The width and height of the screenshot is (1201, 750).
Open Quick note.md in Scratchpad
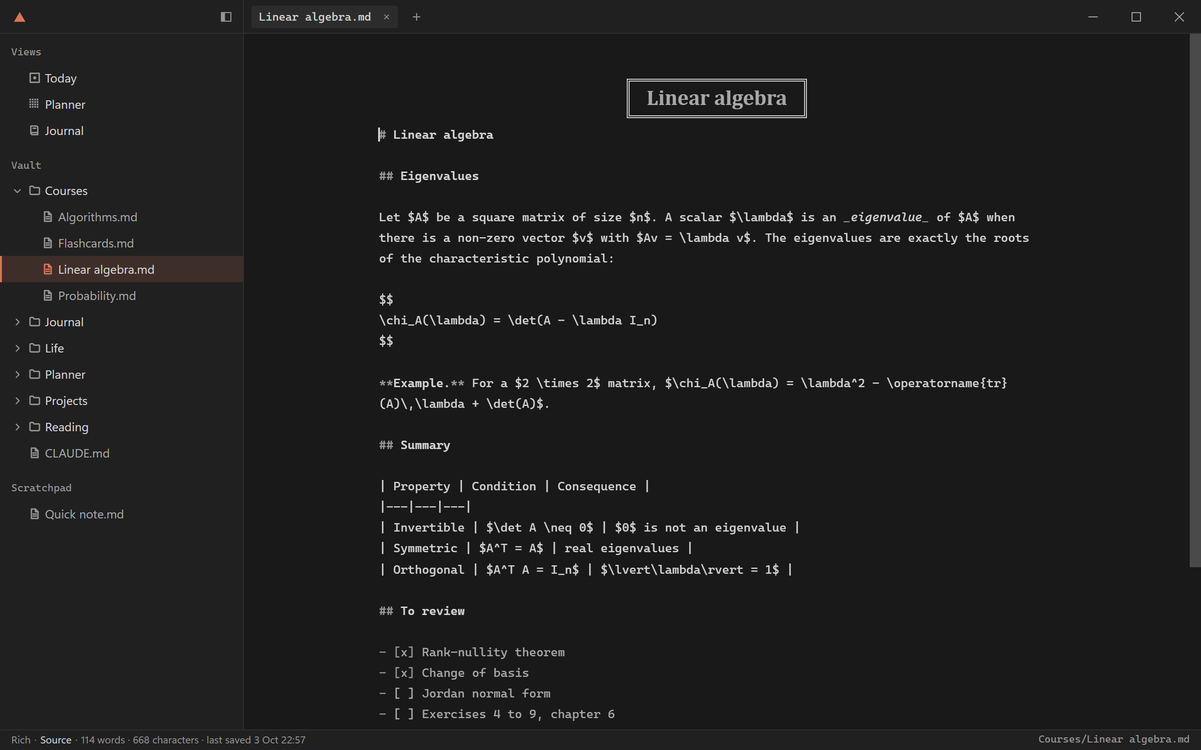click(x=122, y=514)
